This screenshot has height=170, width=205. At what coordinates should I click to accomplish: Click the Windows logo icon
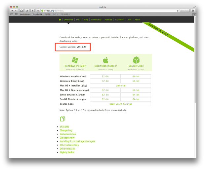[x=75, y=60]
